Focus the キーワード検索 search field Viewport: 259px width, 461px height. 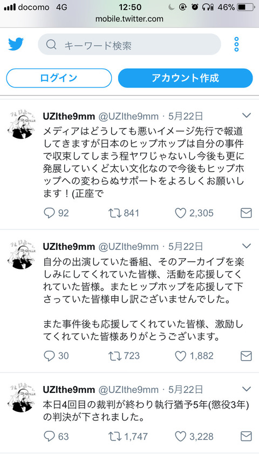tap(129, 44)
